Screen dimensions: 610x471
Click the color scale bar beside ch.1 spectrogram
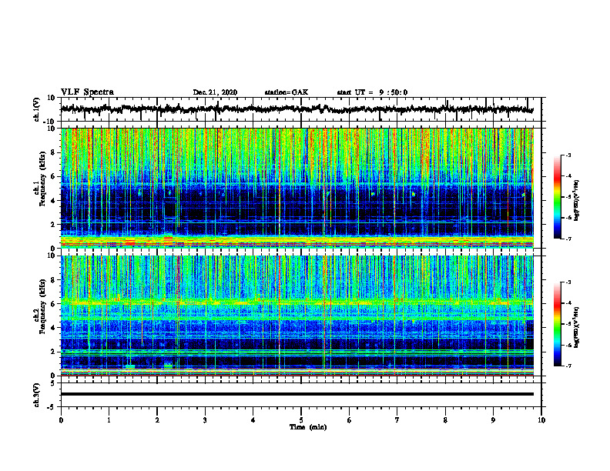[x=558, y=197]
